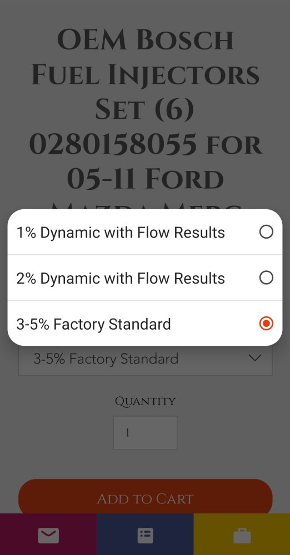The width and height of the screenshot is (290, 555).
Task: Tap the briefcase icon
Action: click(242, 535)
